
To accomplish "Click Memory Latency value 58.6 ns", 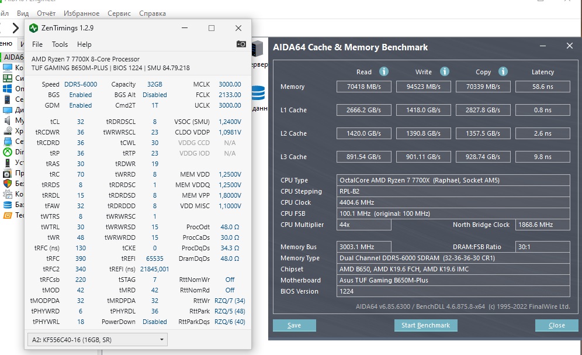I will coord(543,87).
